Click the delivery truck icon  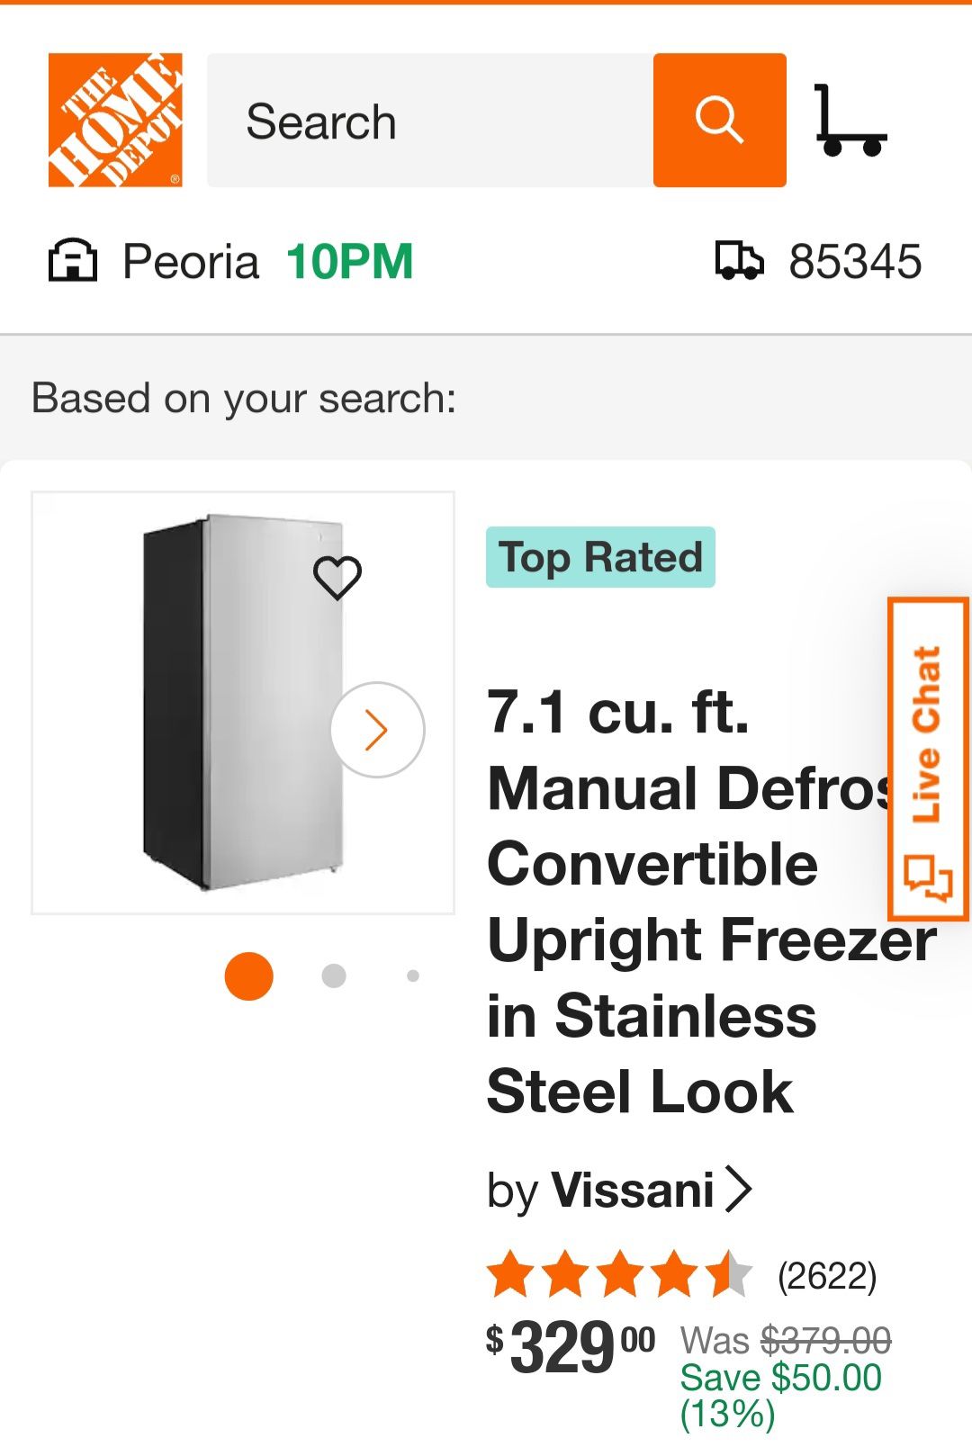pos(739,261)
